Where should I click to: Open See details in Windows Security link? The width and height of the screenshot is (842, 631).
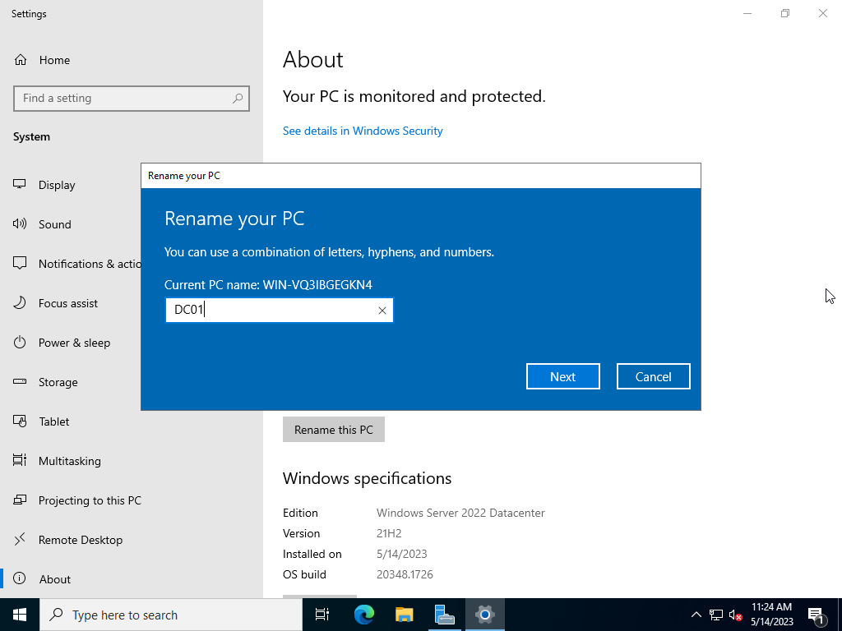tap(363, 131)
